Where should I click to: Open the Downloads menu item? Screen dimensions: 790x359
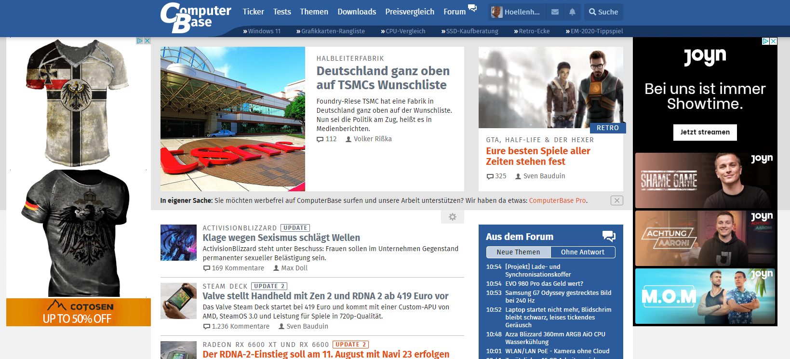pos(357,12)
